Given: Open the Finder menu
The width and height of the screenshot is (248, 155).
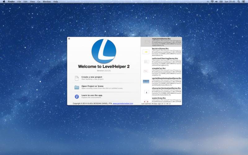Looking at the screenshot, I should [x=11, y=2].
